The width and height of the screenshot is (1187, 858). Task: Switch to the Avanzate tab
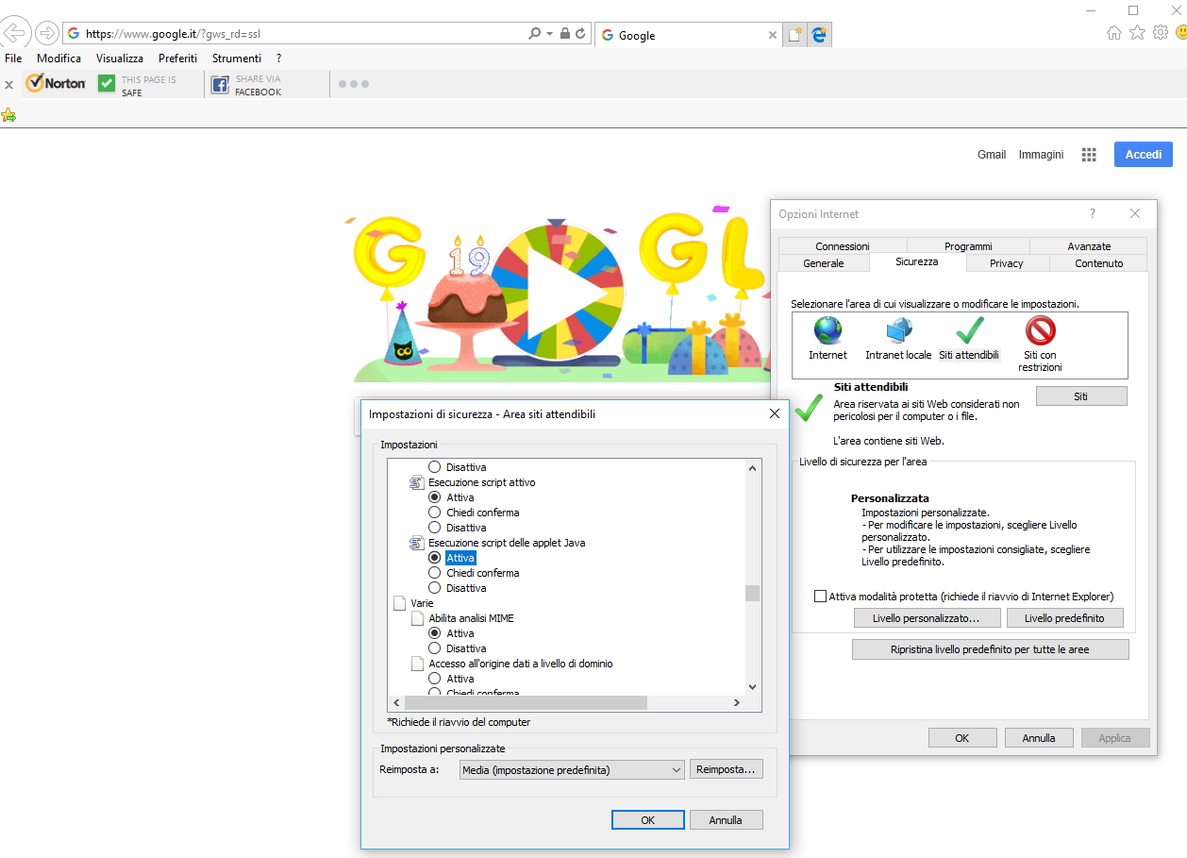(x=1089, y=246)
